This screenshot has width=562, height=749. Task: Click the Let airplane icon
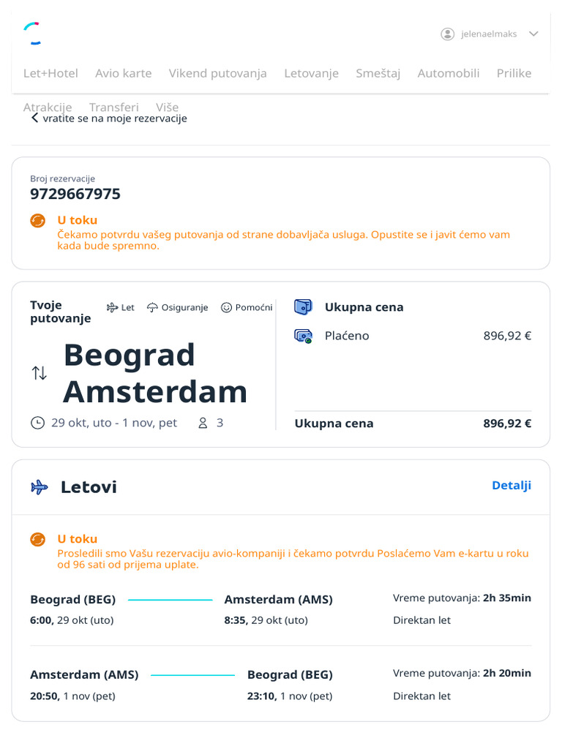pyautogui.click(x=112, y=308)
